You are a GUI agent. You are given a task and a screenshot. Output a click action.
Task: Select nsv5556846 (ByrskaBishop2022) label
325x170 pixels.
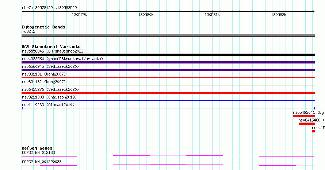[54, 51]
